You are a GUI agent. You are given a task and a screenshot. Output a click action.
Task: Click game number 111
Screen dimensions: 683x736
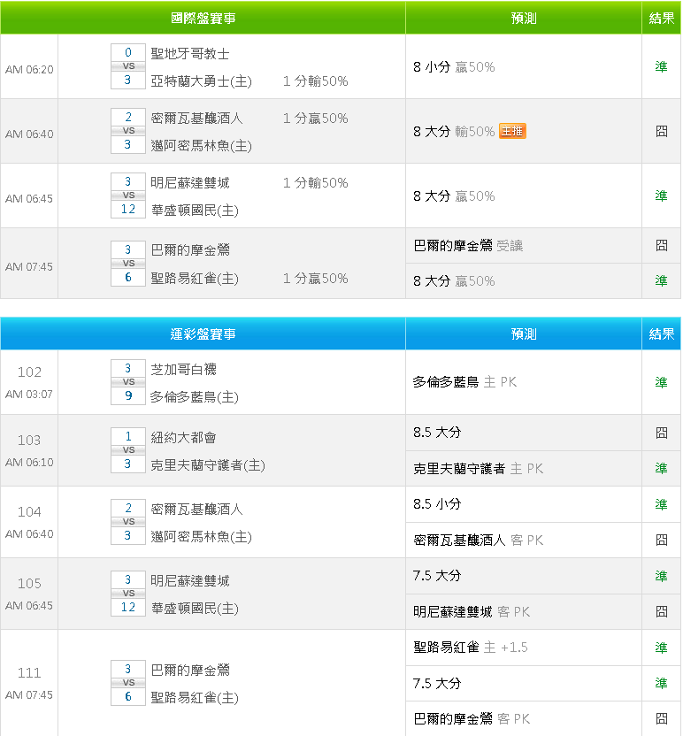point(29,672)
